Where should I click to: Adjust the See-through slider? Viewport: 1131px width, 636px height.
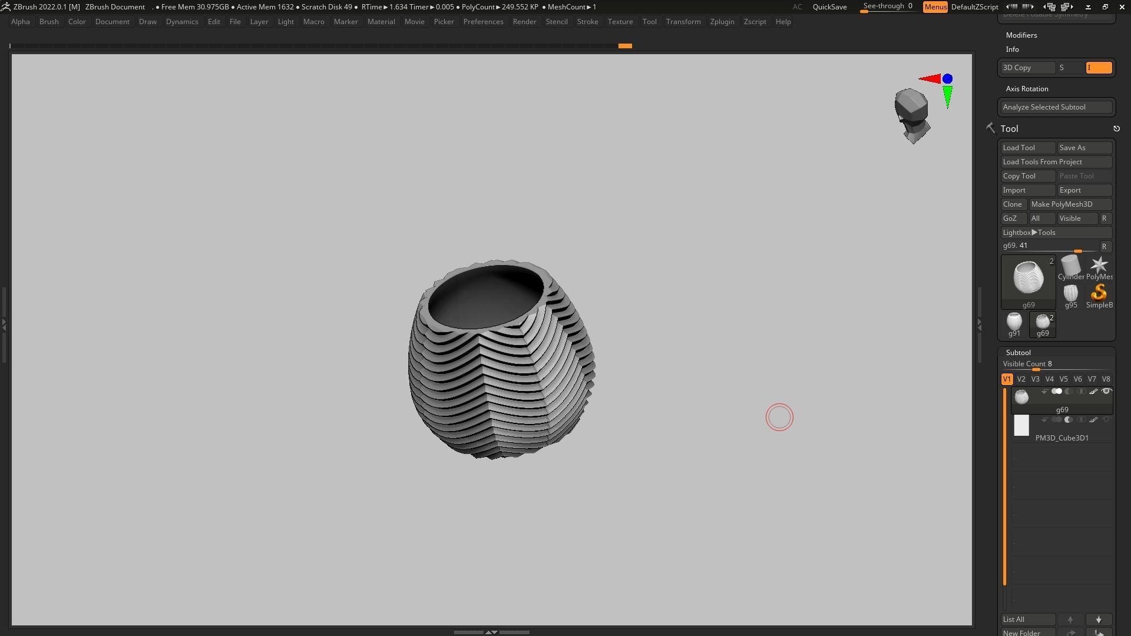point(888,7)
